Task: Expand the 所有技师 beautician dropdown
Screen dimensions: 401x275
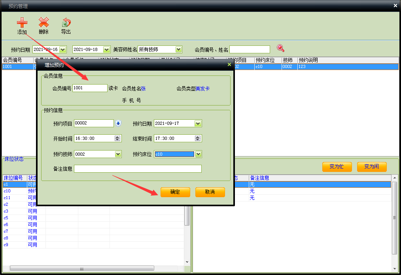Action: (x=178, y=49)
